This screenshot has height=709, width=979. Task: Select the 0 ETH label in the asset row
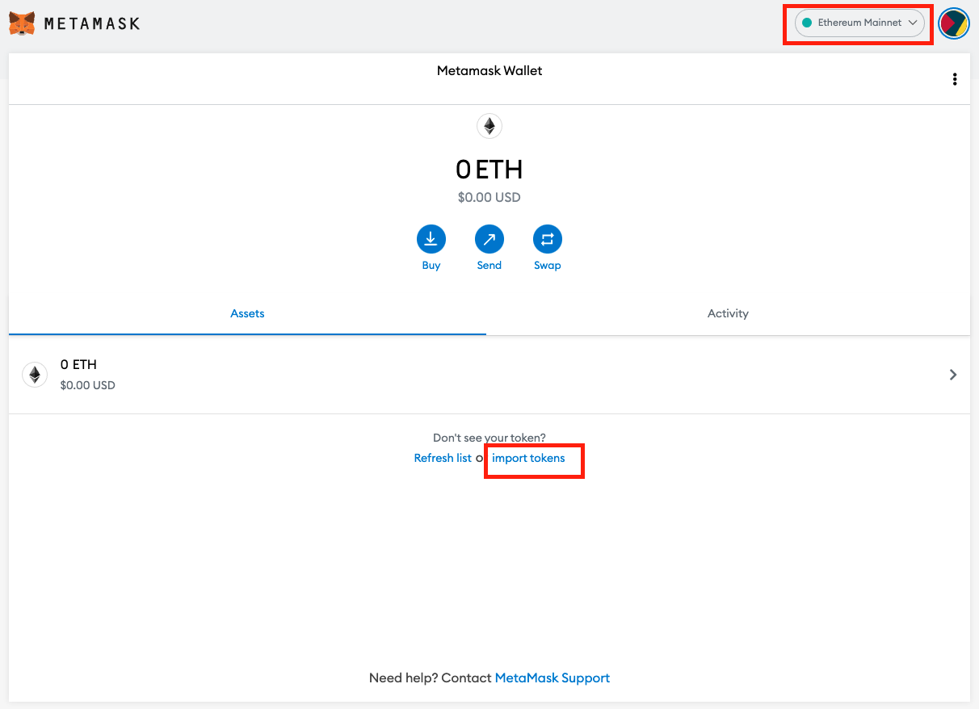point(78,365)
